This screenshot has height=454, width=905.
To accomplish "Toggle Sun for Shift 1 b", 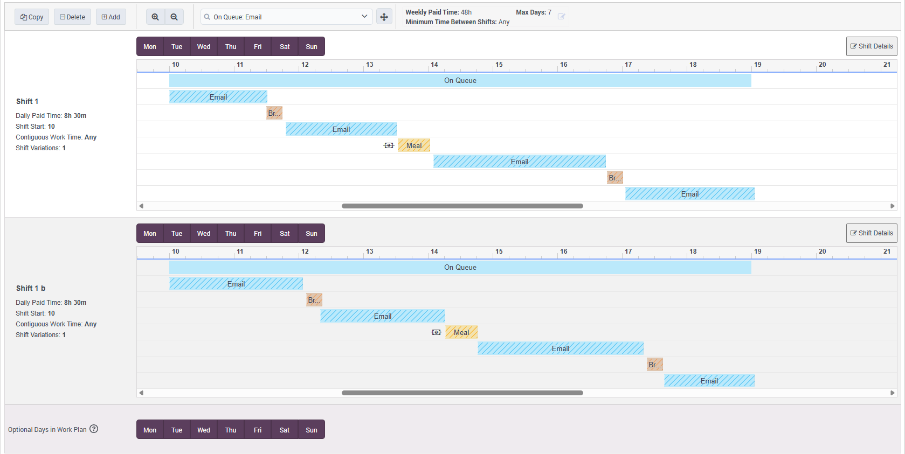I will point(312,233).
